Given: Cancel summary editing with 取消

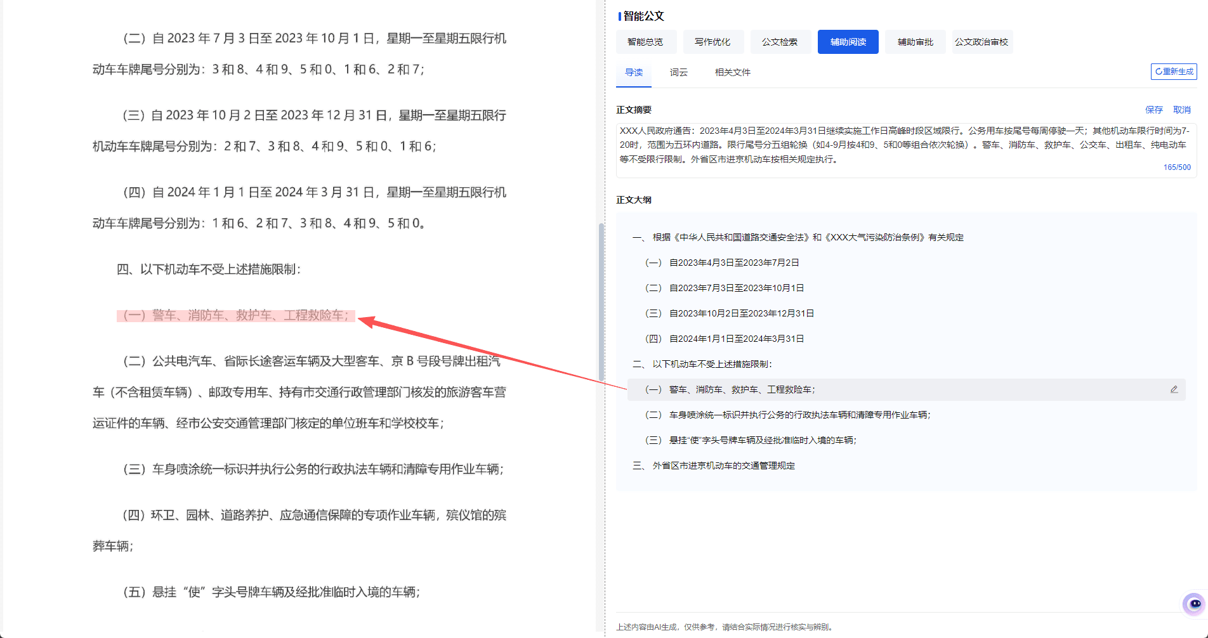Looking at the screenshot, I should pos(1181,110).
